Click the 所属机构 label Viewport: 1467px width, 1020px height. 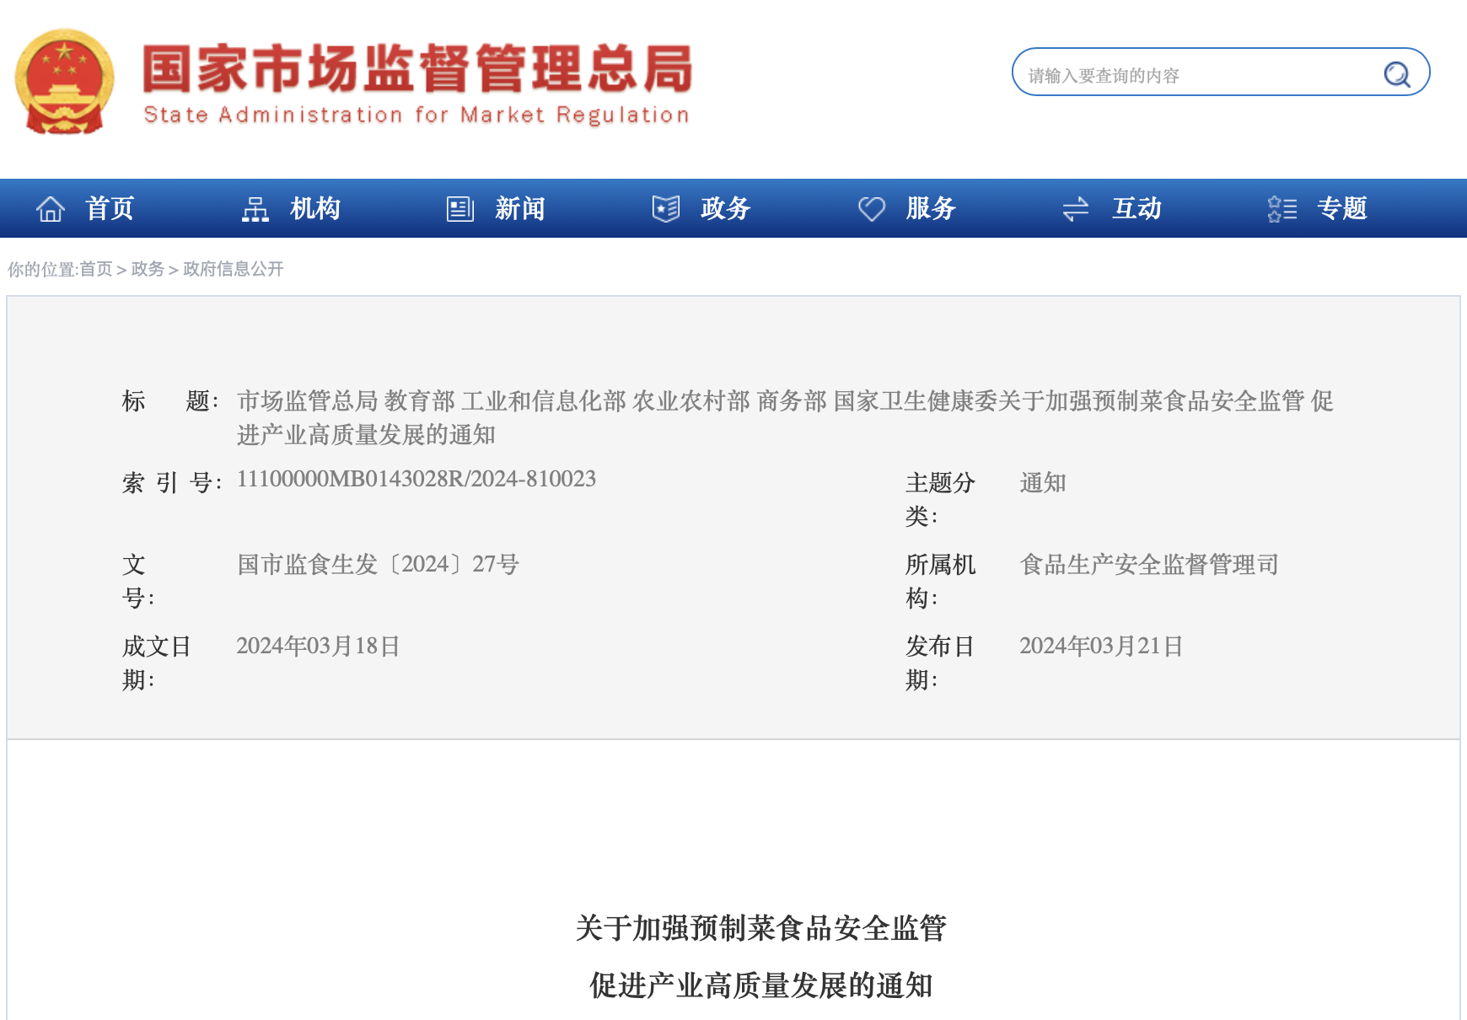(940, 581)
